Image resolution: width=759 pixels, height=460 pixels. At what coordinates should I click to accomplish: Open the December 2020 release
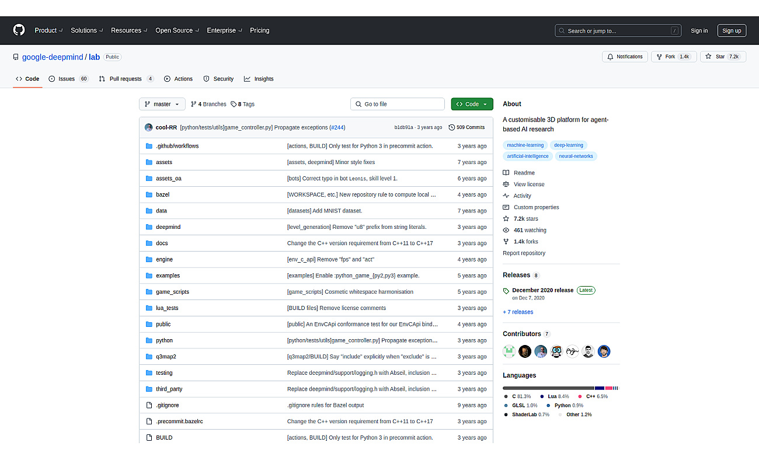pyautogui.click(x=542, y=290)
